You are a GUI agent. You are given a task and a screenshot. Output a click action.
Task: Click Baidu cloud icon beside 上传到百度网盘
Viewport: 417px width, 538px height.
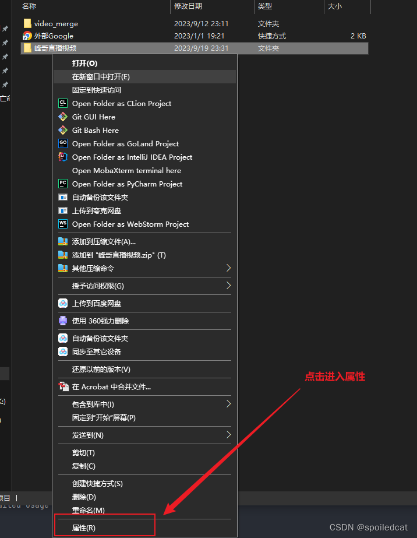[63, 303]
